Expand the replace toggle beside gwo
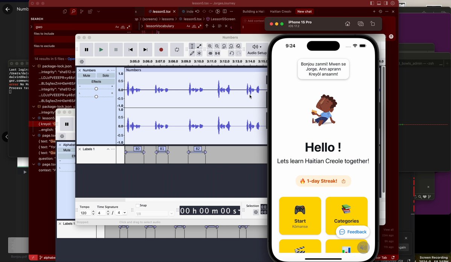 click(x=32, y=27)
